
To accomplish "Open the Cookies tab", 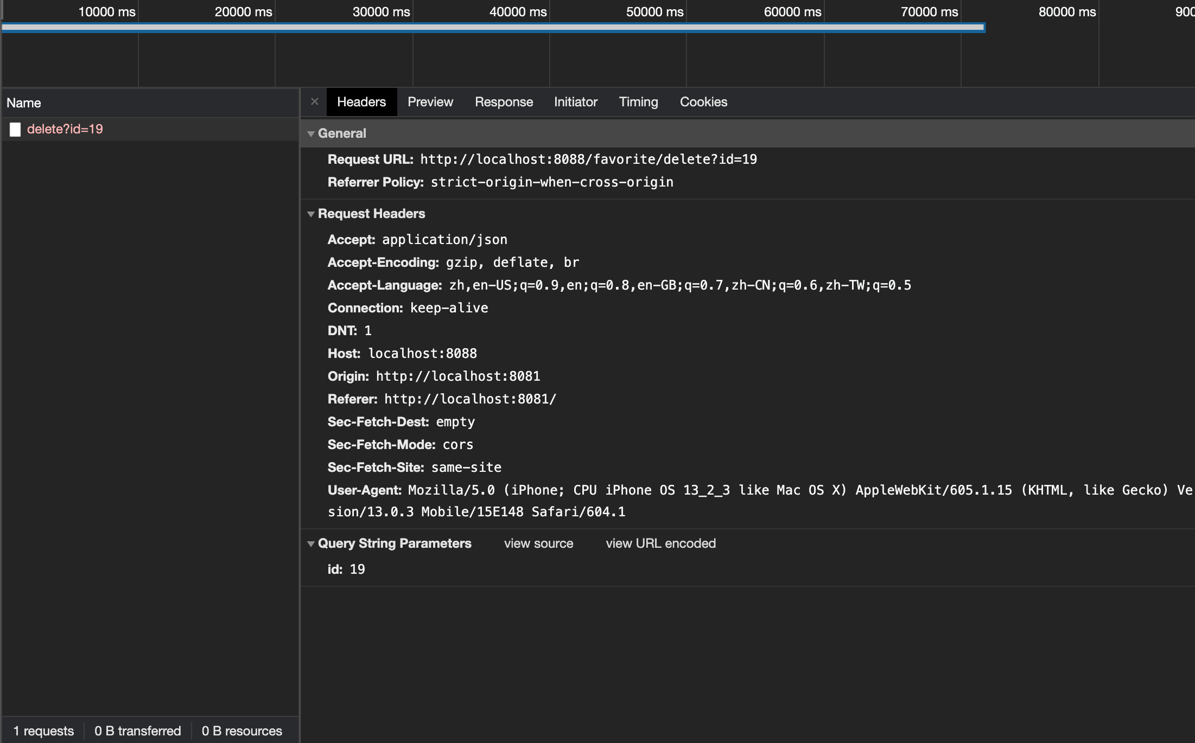I will tap(703, 101).
